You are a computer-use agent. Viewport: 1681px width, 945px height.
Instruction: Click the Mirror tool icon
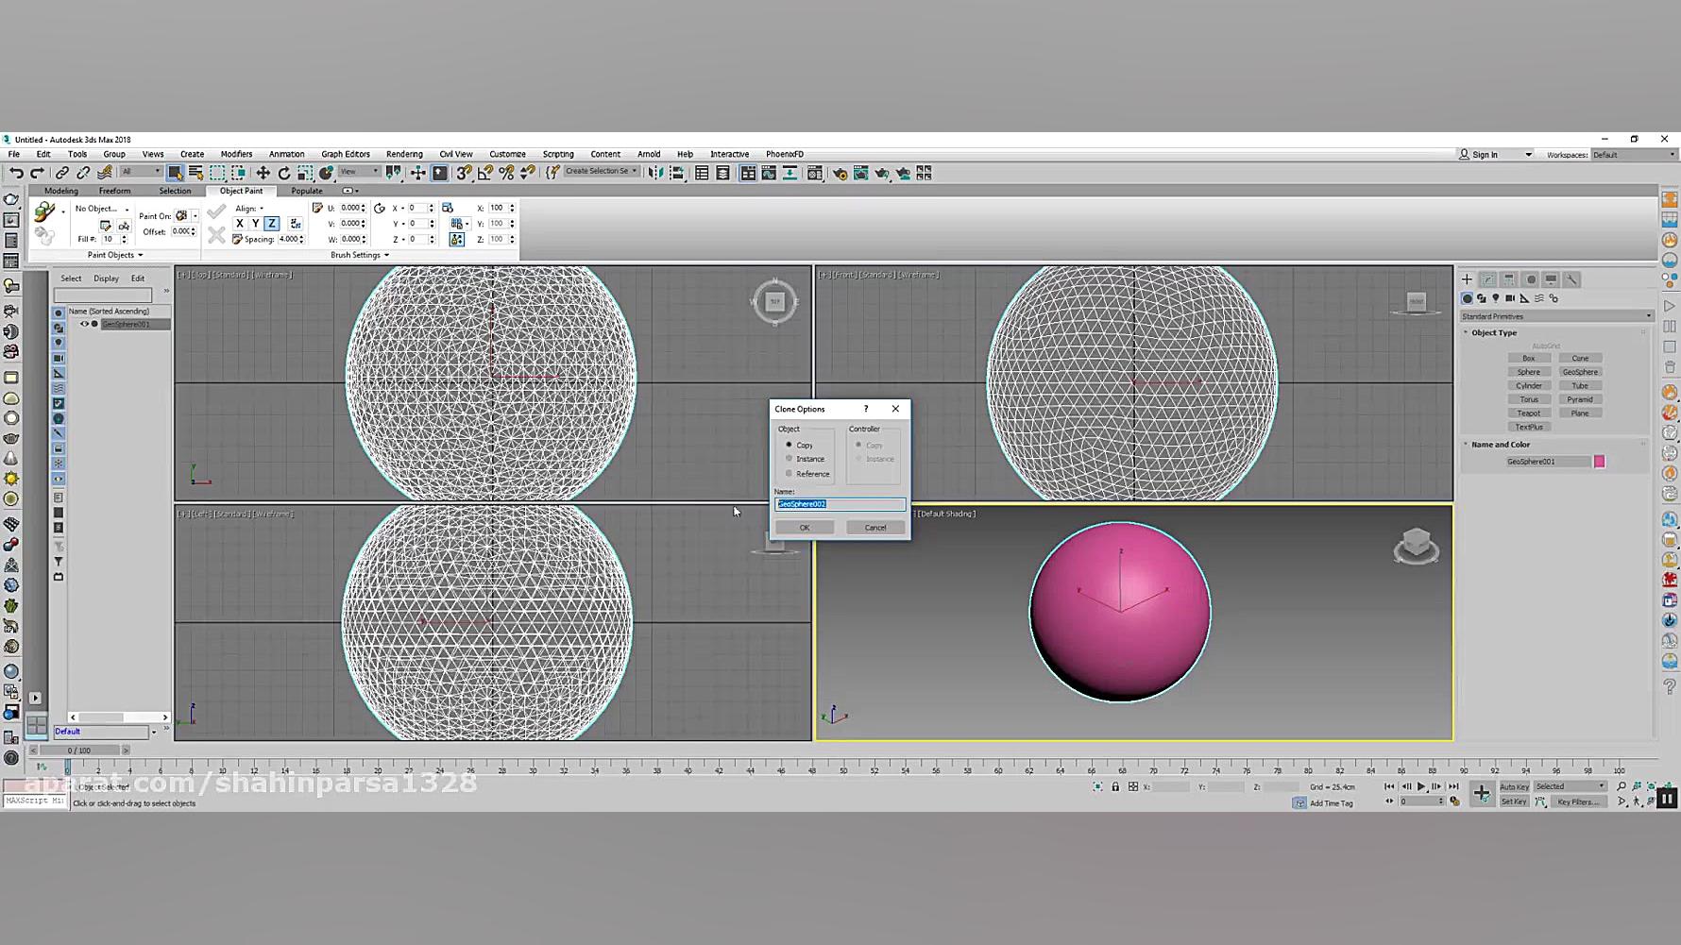655,173
